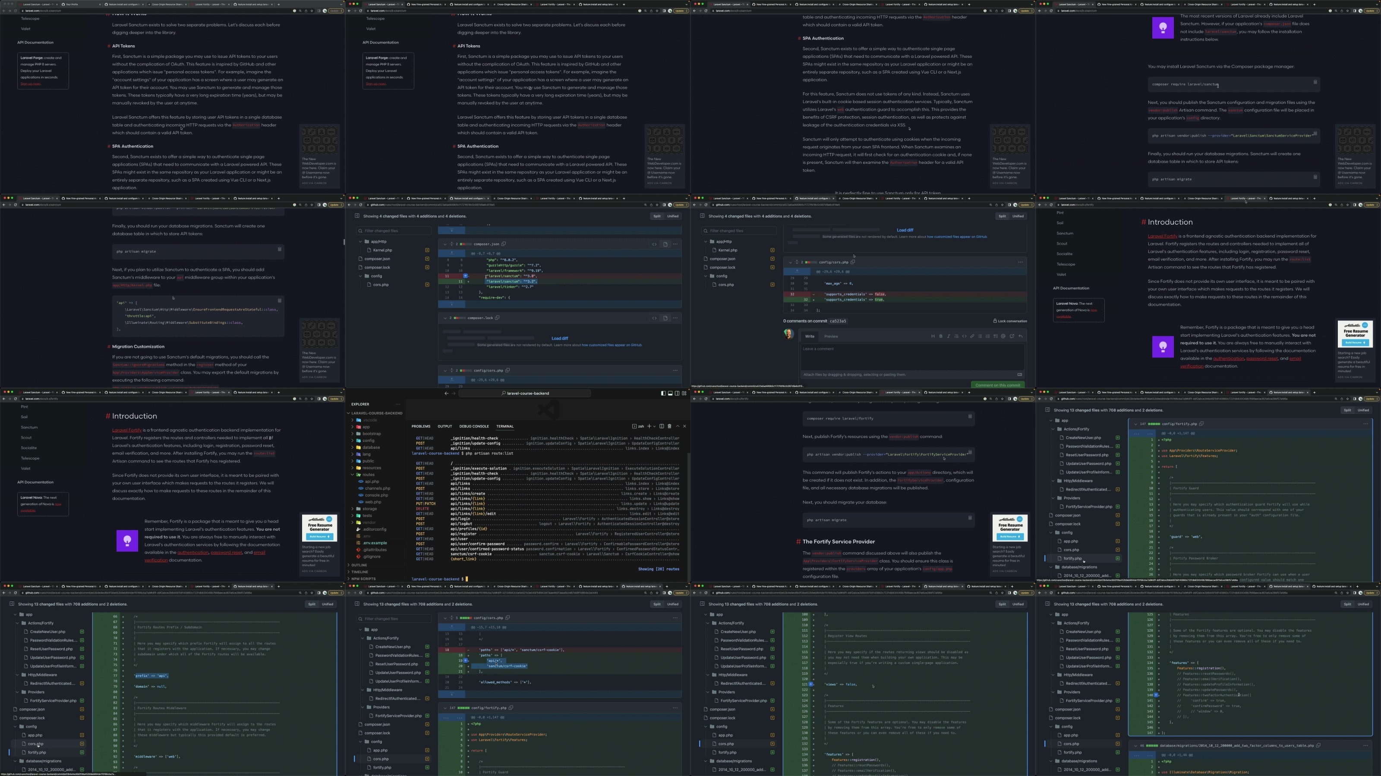Open the composer.json diff three-dot menu
This screenshot has height=776, width=1381.
click(675, 244)
